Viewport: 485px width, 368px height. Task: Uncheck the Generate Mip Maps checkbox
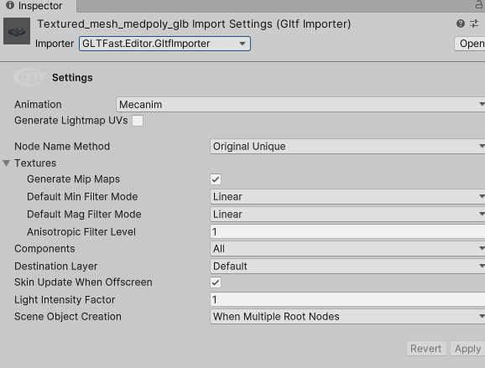tap(216, 179)
